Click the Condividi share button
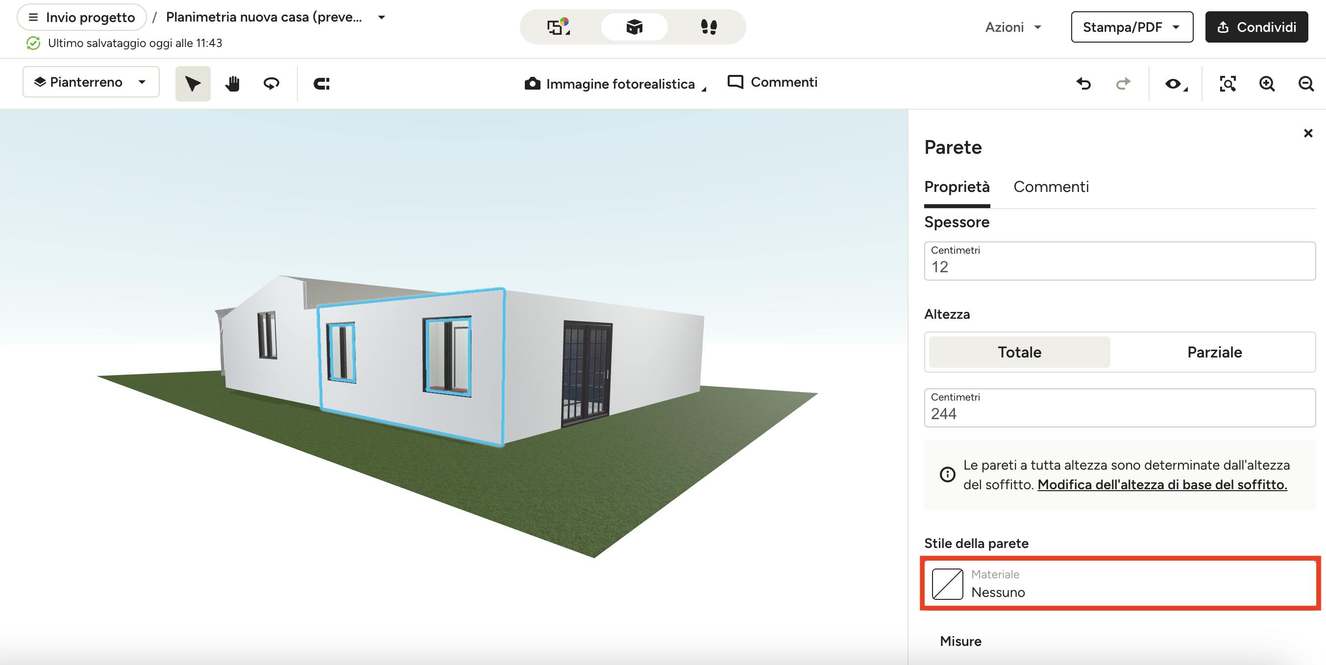This screenshot has height=665, width=1326. (1256, 27)
